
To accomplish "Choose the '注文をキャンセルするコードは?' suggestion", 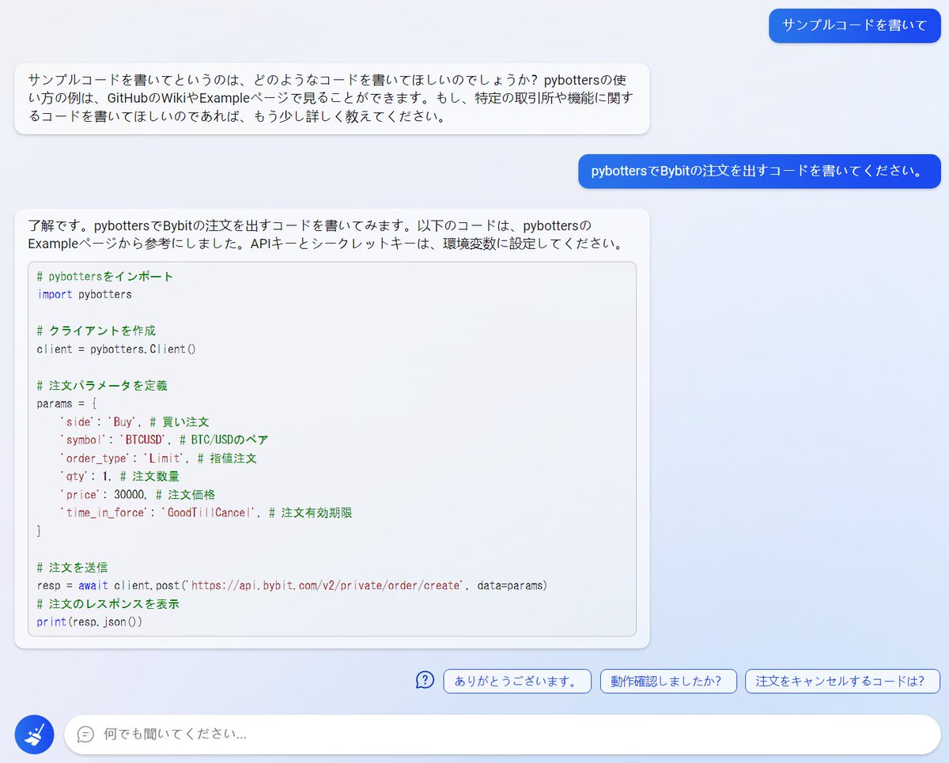I will pyautogui.click(x=842, y=681).
